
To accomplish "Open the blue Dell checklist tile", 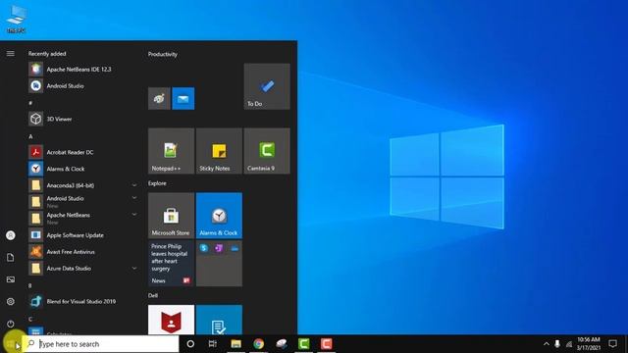I will (219, 320).
